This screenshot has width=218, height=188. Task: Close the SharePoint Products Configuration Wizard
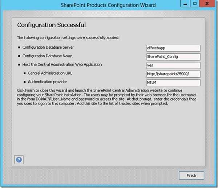point(207,4)
